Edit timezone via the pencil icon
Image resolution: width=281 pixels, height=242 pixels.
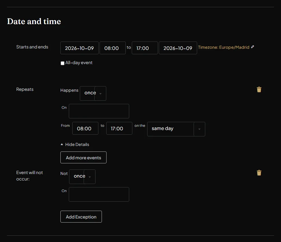coord(253,47)
